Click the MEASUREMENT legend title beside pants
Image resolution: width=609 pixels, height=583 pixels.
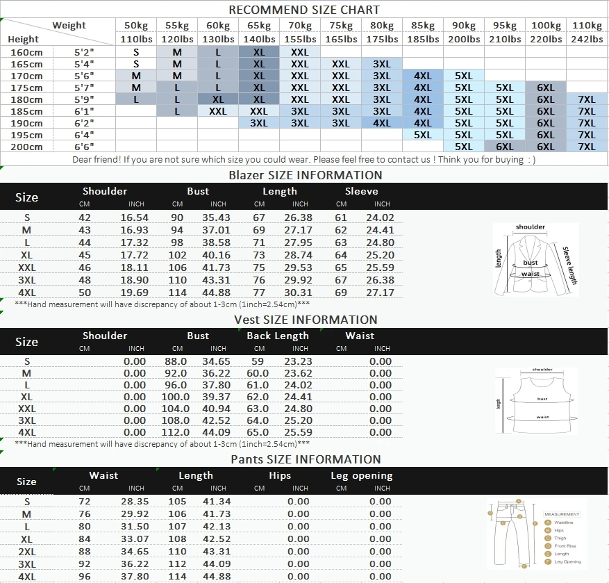pyautogui.click(x=562, y=514)
